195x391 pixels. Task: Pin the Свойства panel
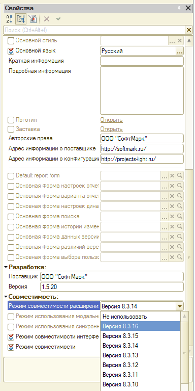179,8
